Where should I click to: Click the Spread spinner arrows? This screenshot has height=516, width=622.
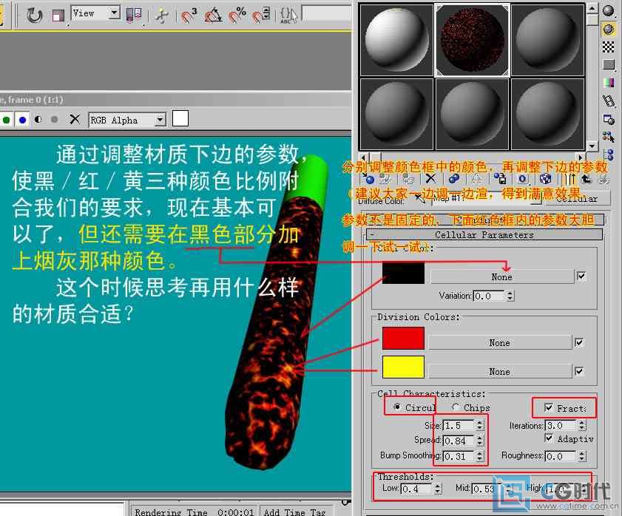480,441
